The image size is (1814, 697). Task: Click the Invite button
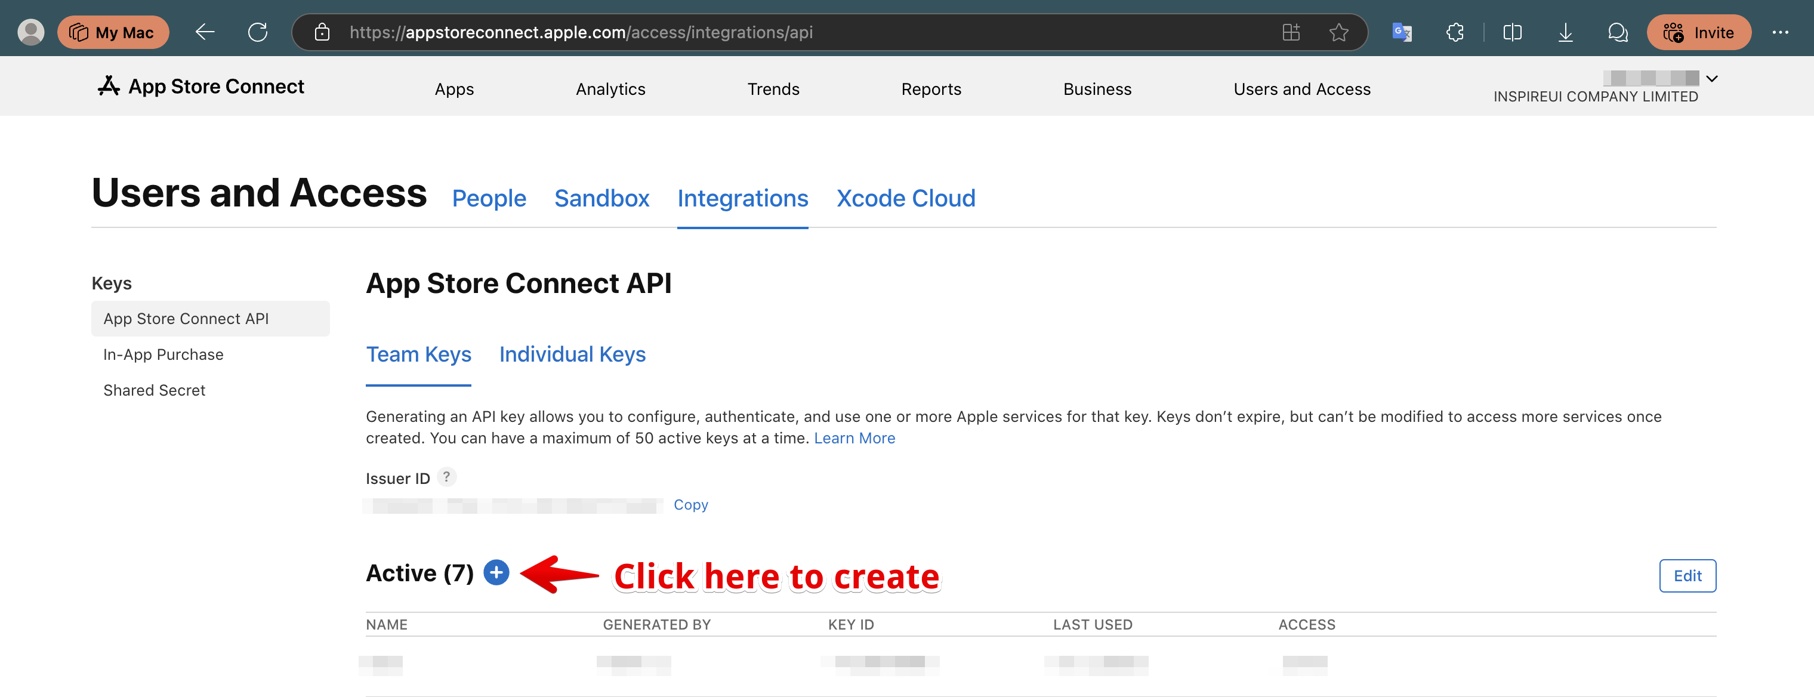click(1698, 32)
